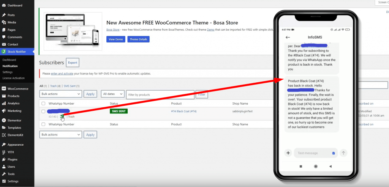The height and width of the screenshot is (187, 389).
Task: Show the All (1) subscribers filter
Action: 43,86
